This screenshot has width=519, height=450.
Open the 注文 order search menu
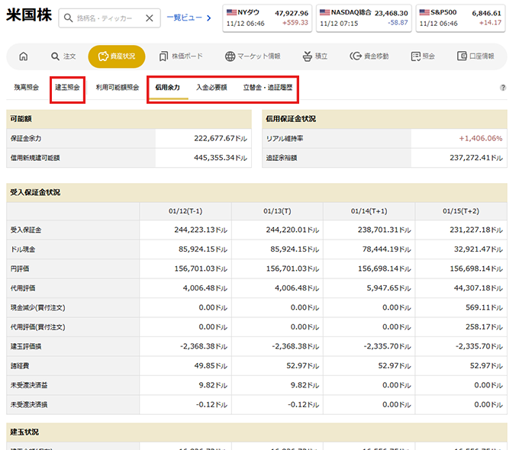63,56
